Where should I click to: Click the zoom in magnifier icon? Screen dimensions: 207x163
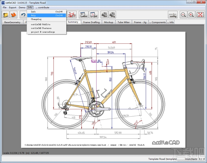(191, 15)
